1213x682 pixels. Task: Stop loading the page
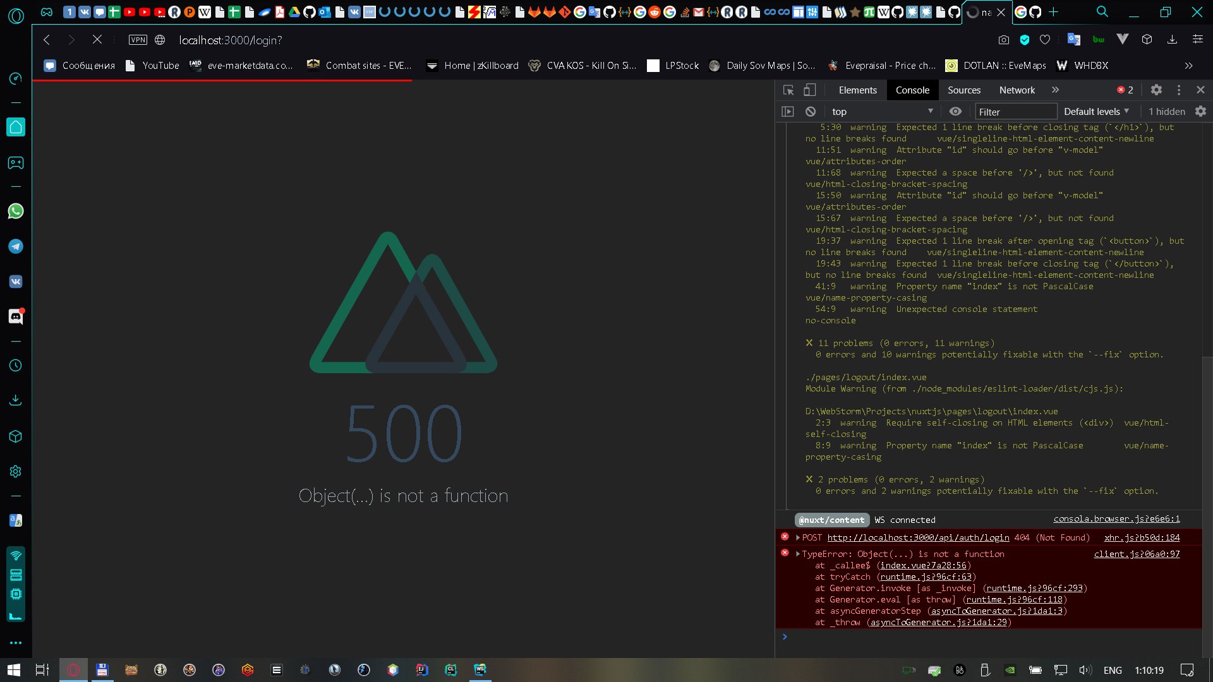[97, 40]
